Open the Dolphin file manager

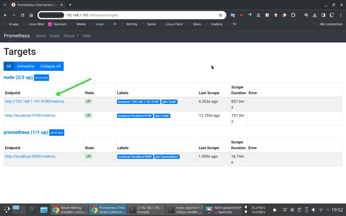[44, 210]
